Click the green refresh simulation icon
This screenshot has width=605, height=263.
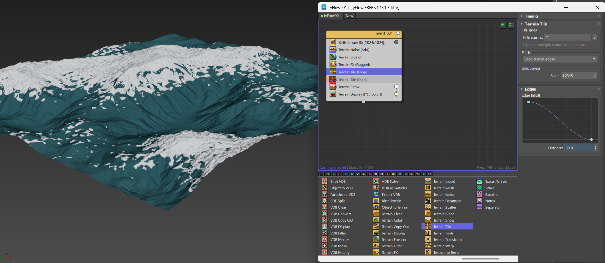tap(511, 25)
